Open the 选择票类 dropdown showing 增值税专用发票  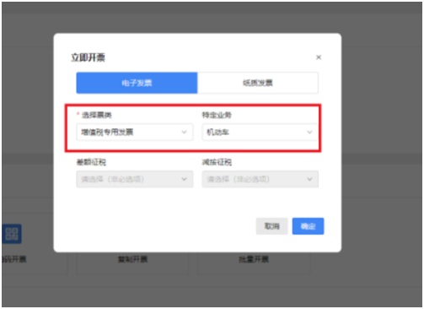click(135, 132)
